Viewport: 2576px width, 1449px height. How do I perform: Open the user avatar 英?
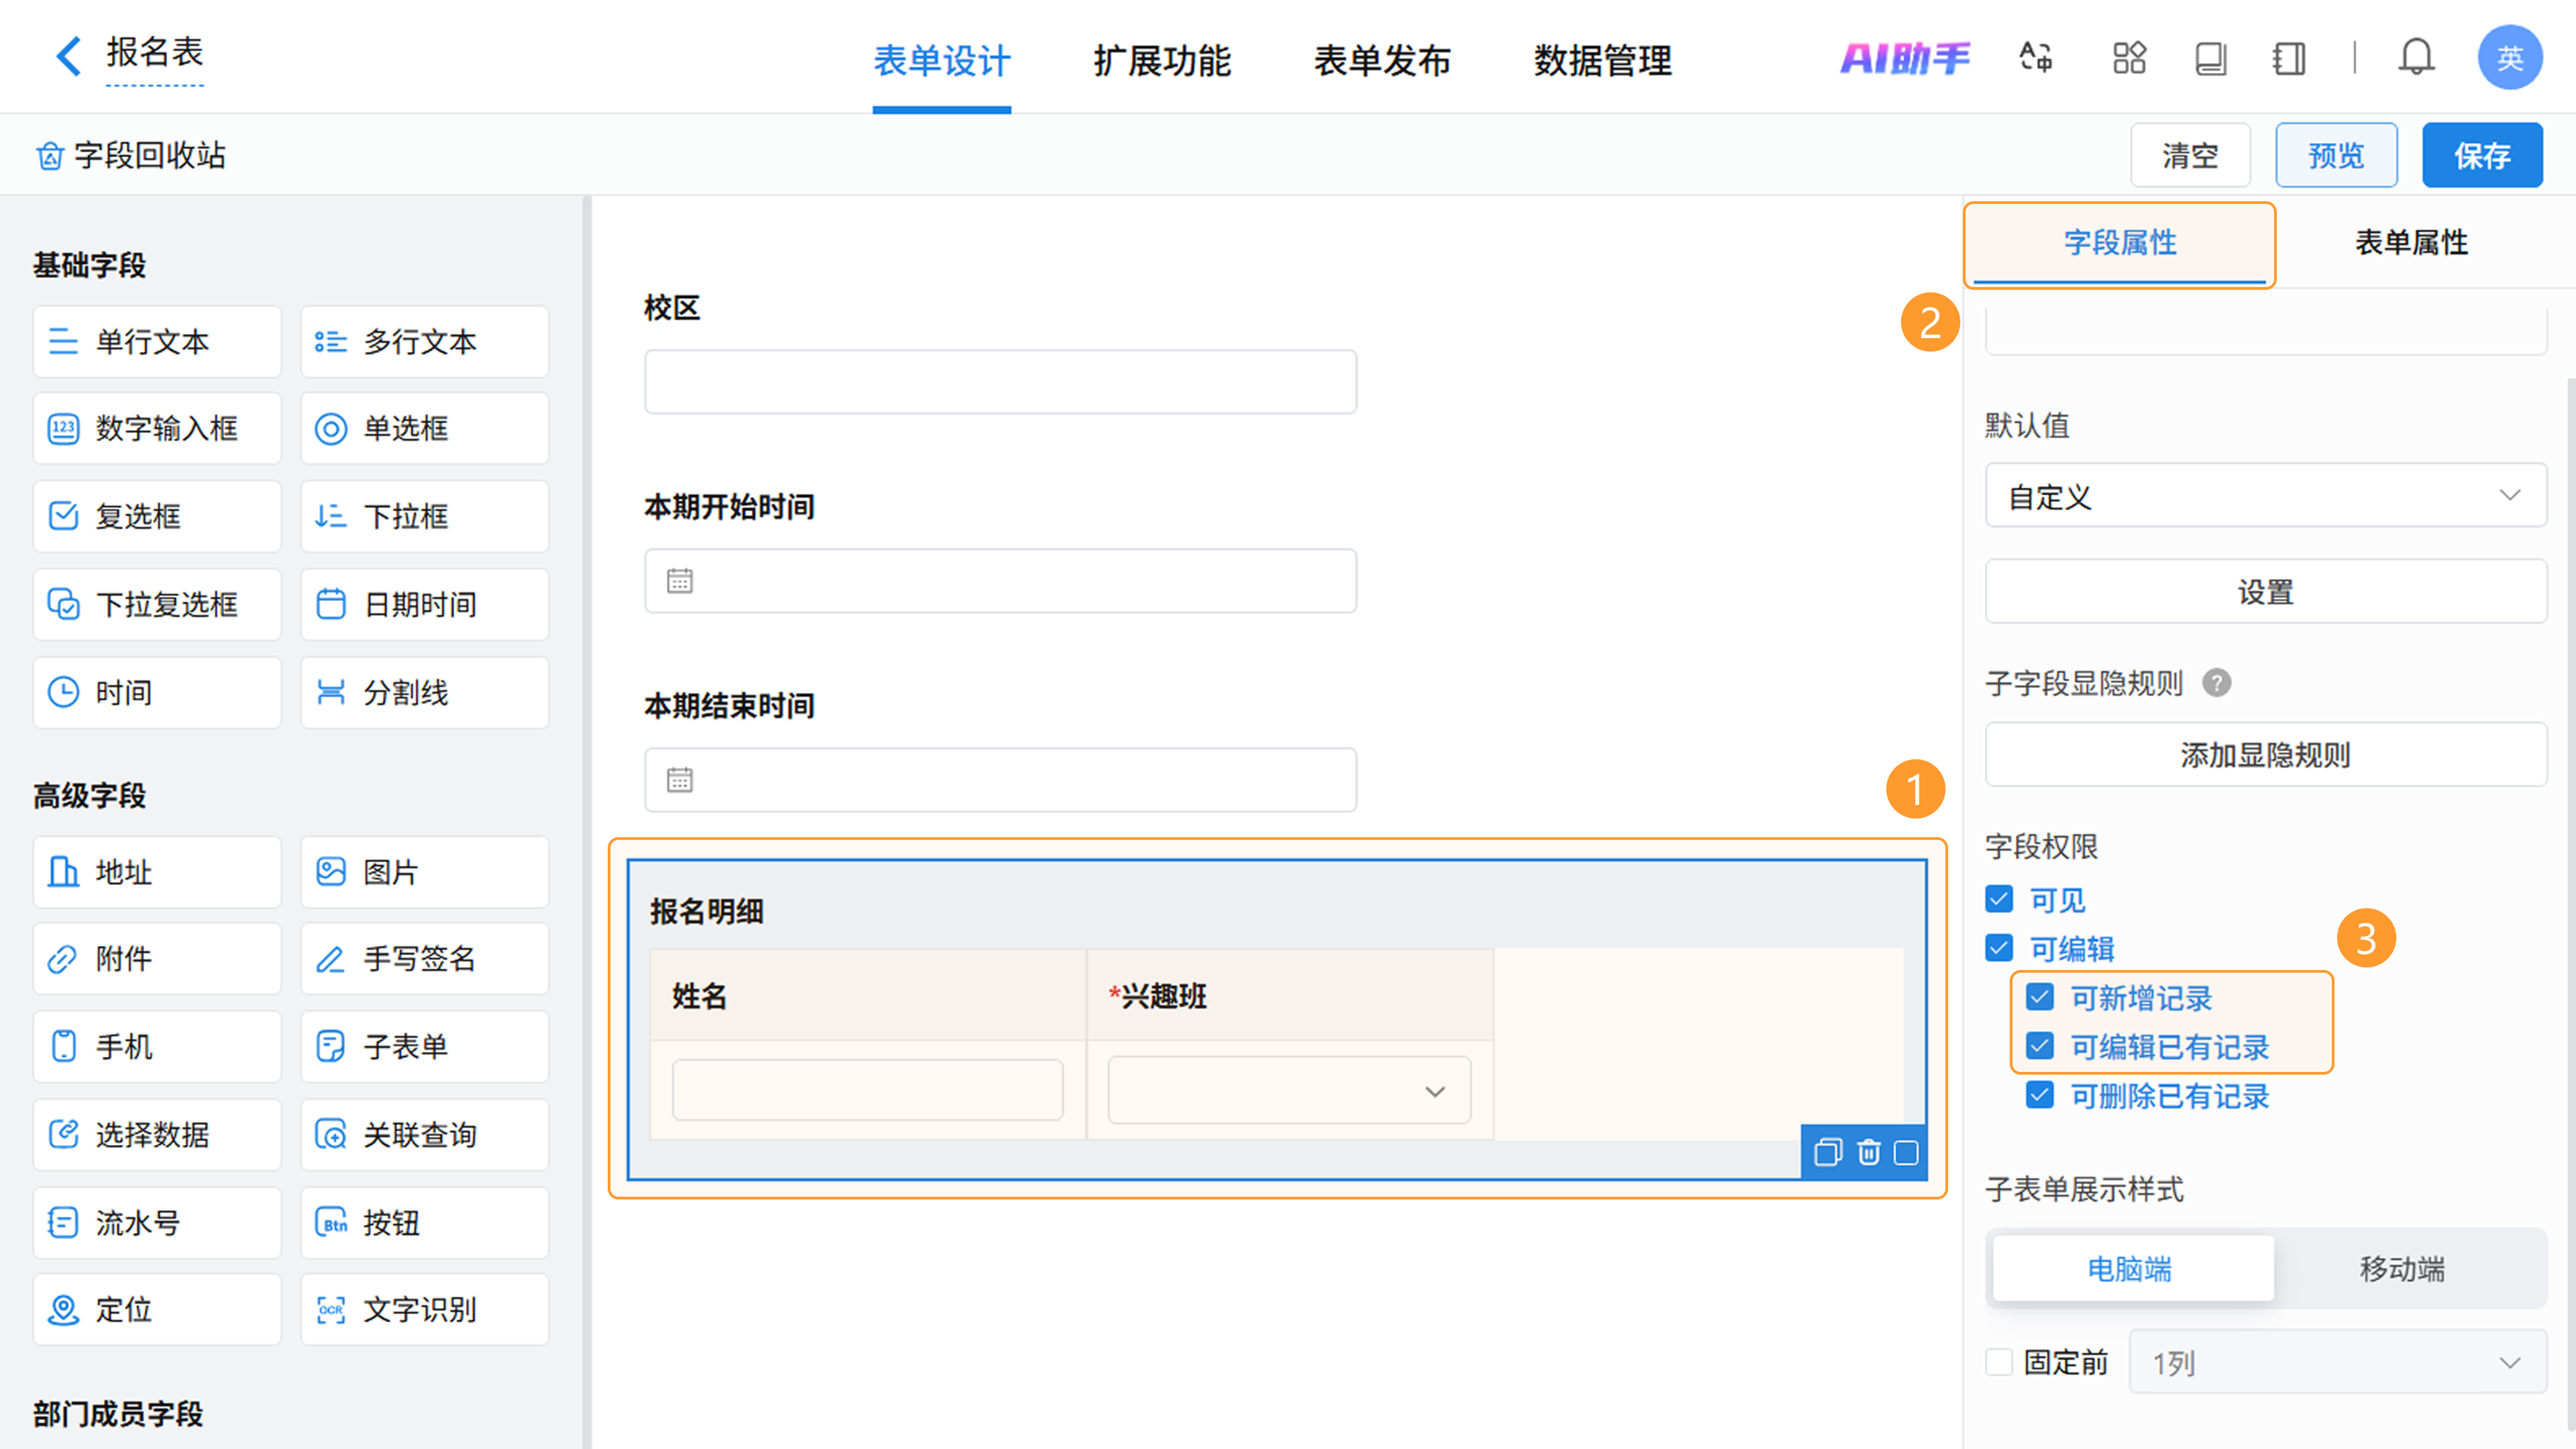coord(2510,58)
